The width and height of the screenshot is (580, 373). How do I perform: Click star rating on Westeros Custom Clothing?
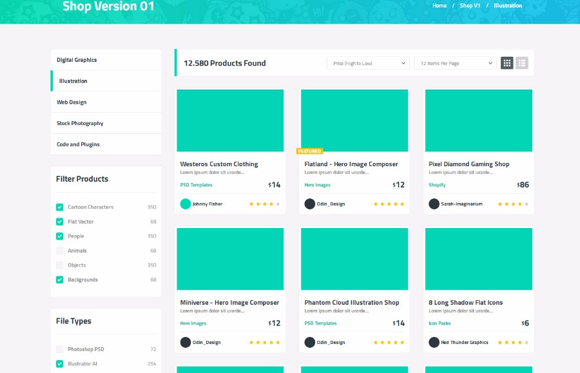coord(264,204)
